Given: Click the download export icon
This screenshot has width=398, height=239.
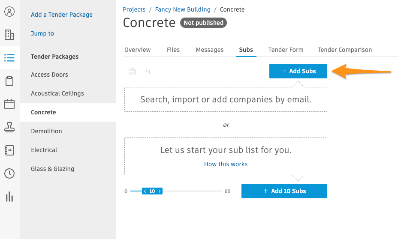Looking at the screenshot, I should coord(147,72).
